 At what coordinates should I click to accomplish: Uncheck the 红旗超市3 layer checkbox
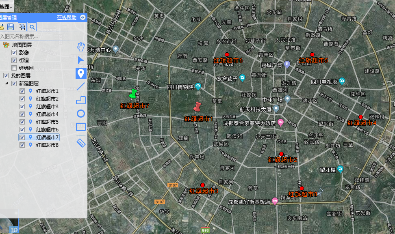pyautogui.click(x=22, y=107)
